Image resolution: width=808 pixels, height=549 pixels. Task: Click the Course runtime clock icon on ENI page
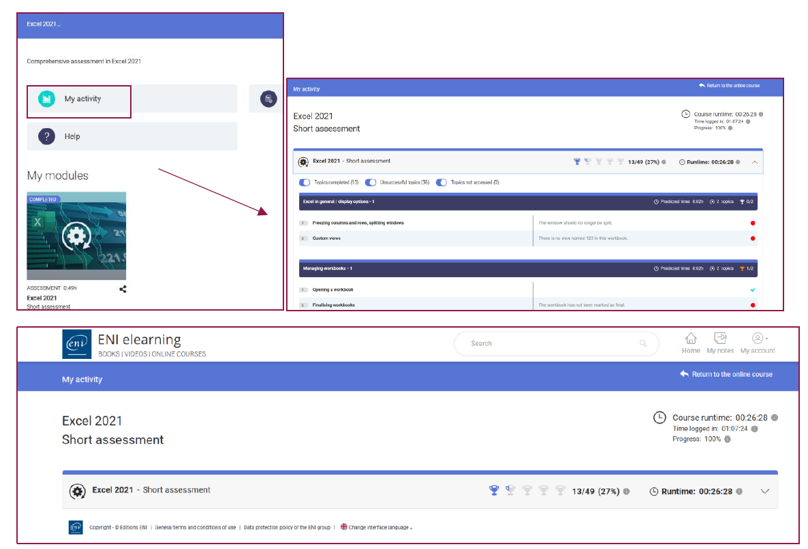coord(659,418)
